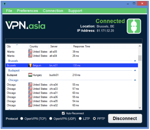
Task: Click the VPN.asia logo
Action: (25, 25)
